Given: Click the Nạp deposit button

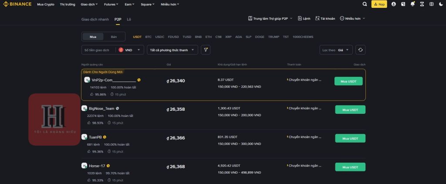Looking at the screenshot, I should click(x=379, y=4).
